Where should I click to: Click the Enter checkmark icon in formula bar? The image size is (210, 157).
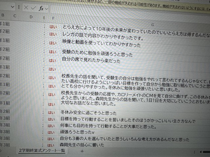pos(34,7)
